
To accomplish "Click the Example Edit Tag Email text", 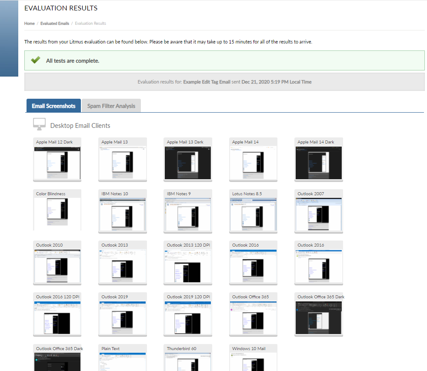I will click(207, 82).
